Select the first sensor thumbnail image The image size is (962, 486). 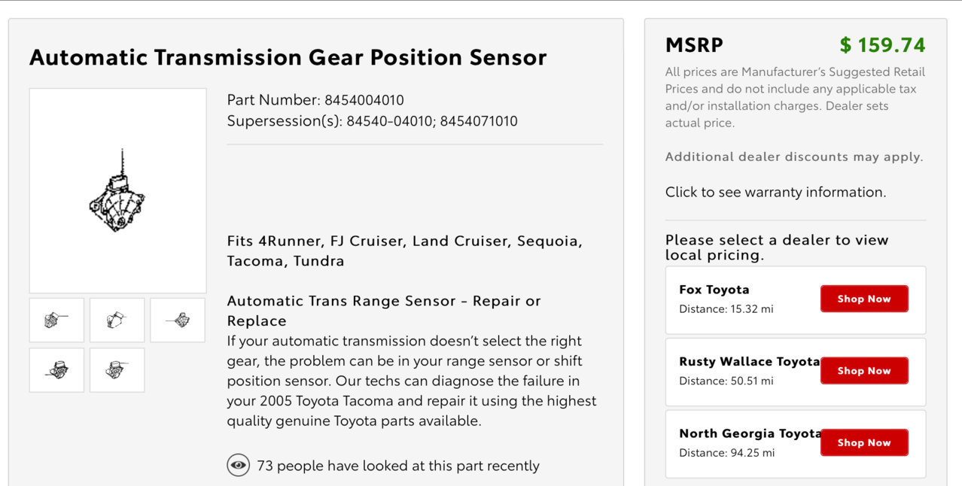point(56,320)
